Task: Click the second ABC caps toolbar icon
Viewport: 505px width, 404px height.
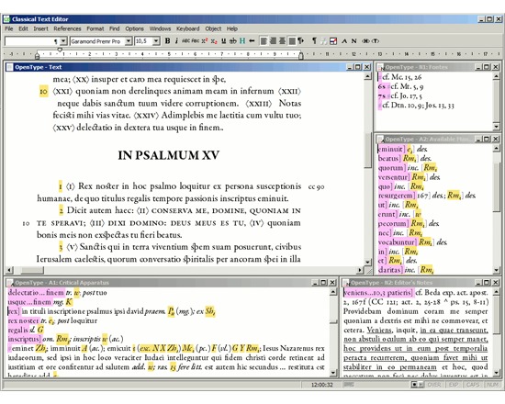Action: [196, 41]
